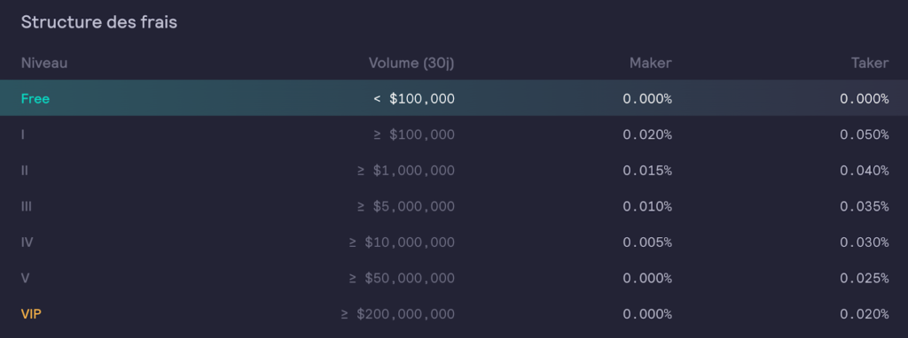Viewport: 908px width, 338px height.
Task: Click the ≥ $5,000,000 volume value
Action: 406,206
